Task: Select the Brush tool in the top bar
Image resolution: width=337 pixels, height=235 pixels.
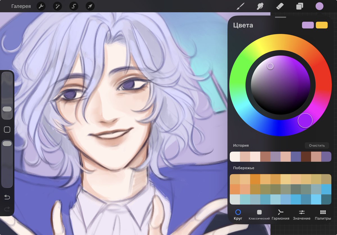Action: [x=241, y=6]
